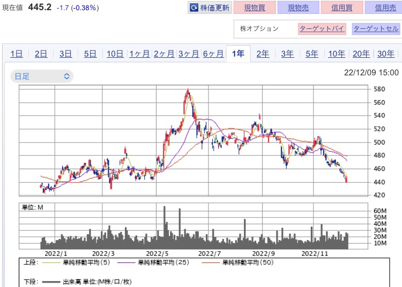
Task: Click the 単純移動平均(50) legend entry
Action: (248, 262)
